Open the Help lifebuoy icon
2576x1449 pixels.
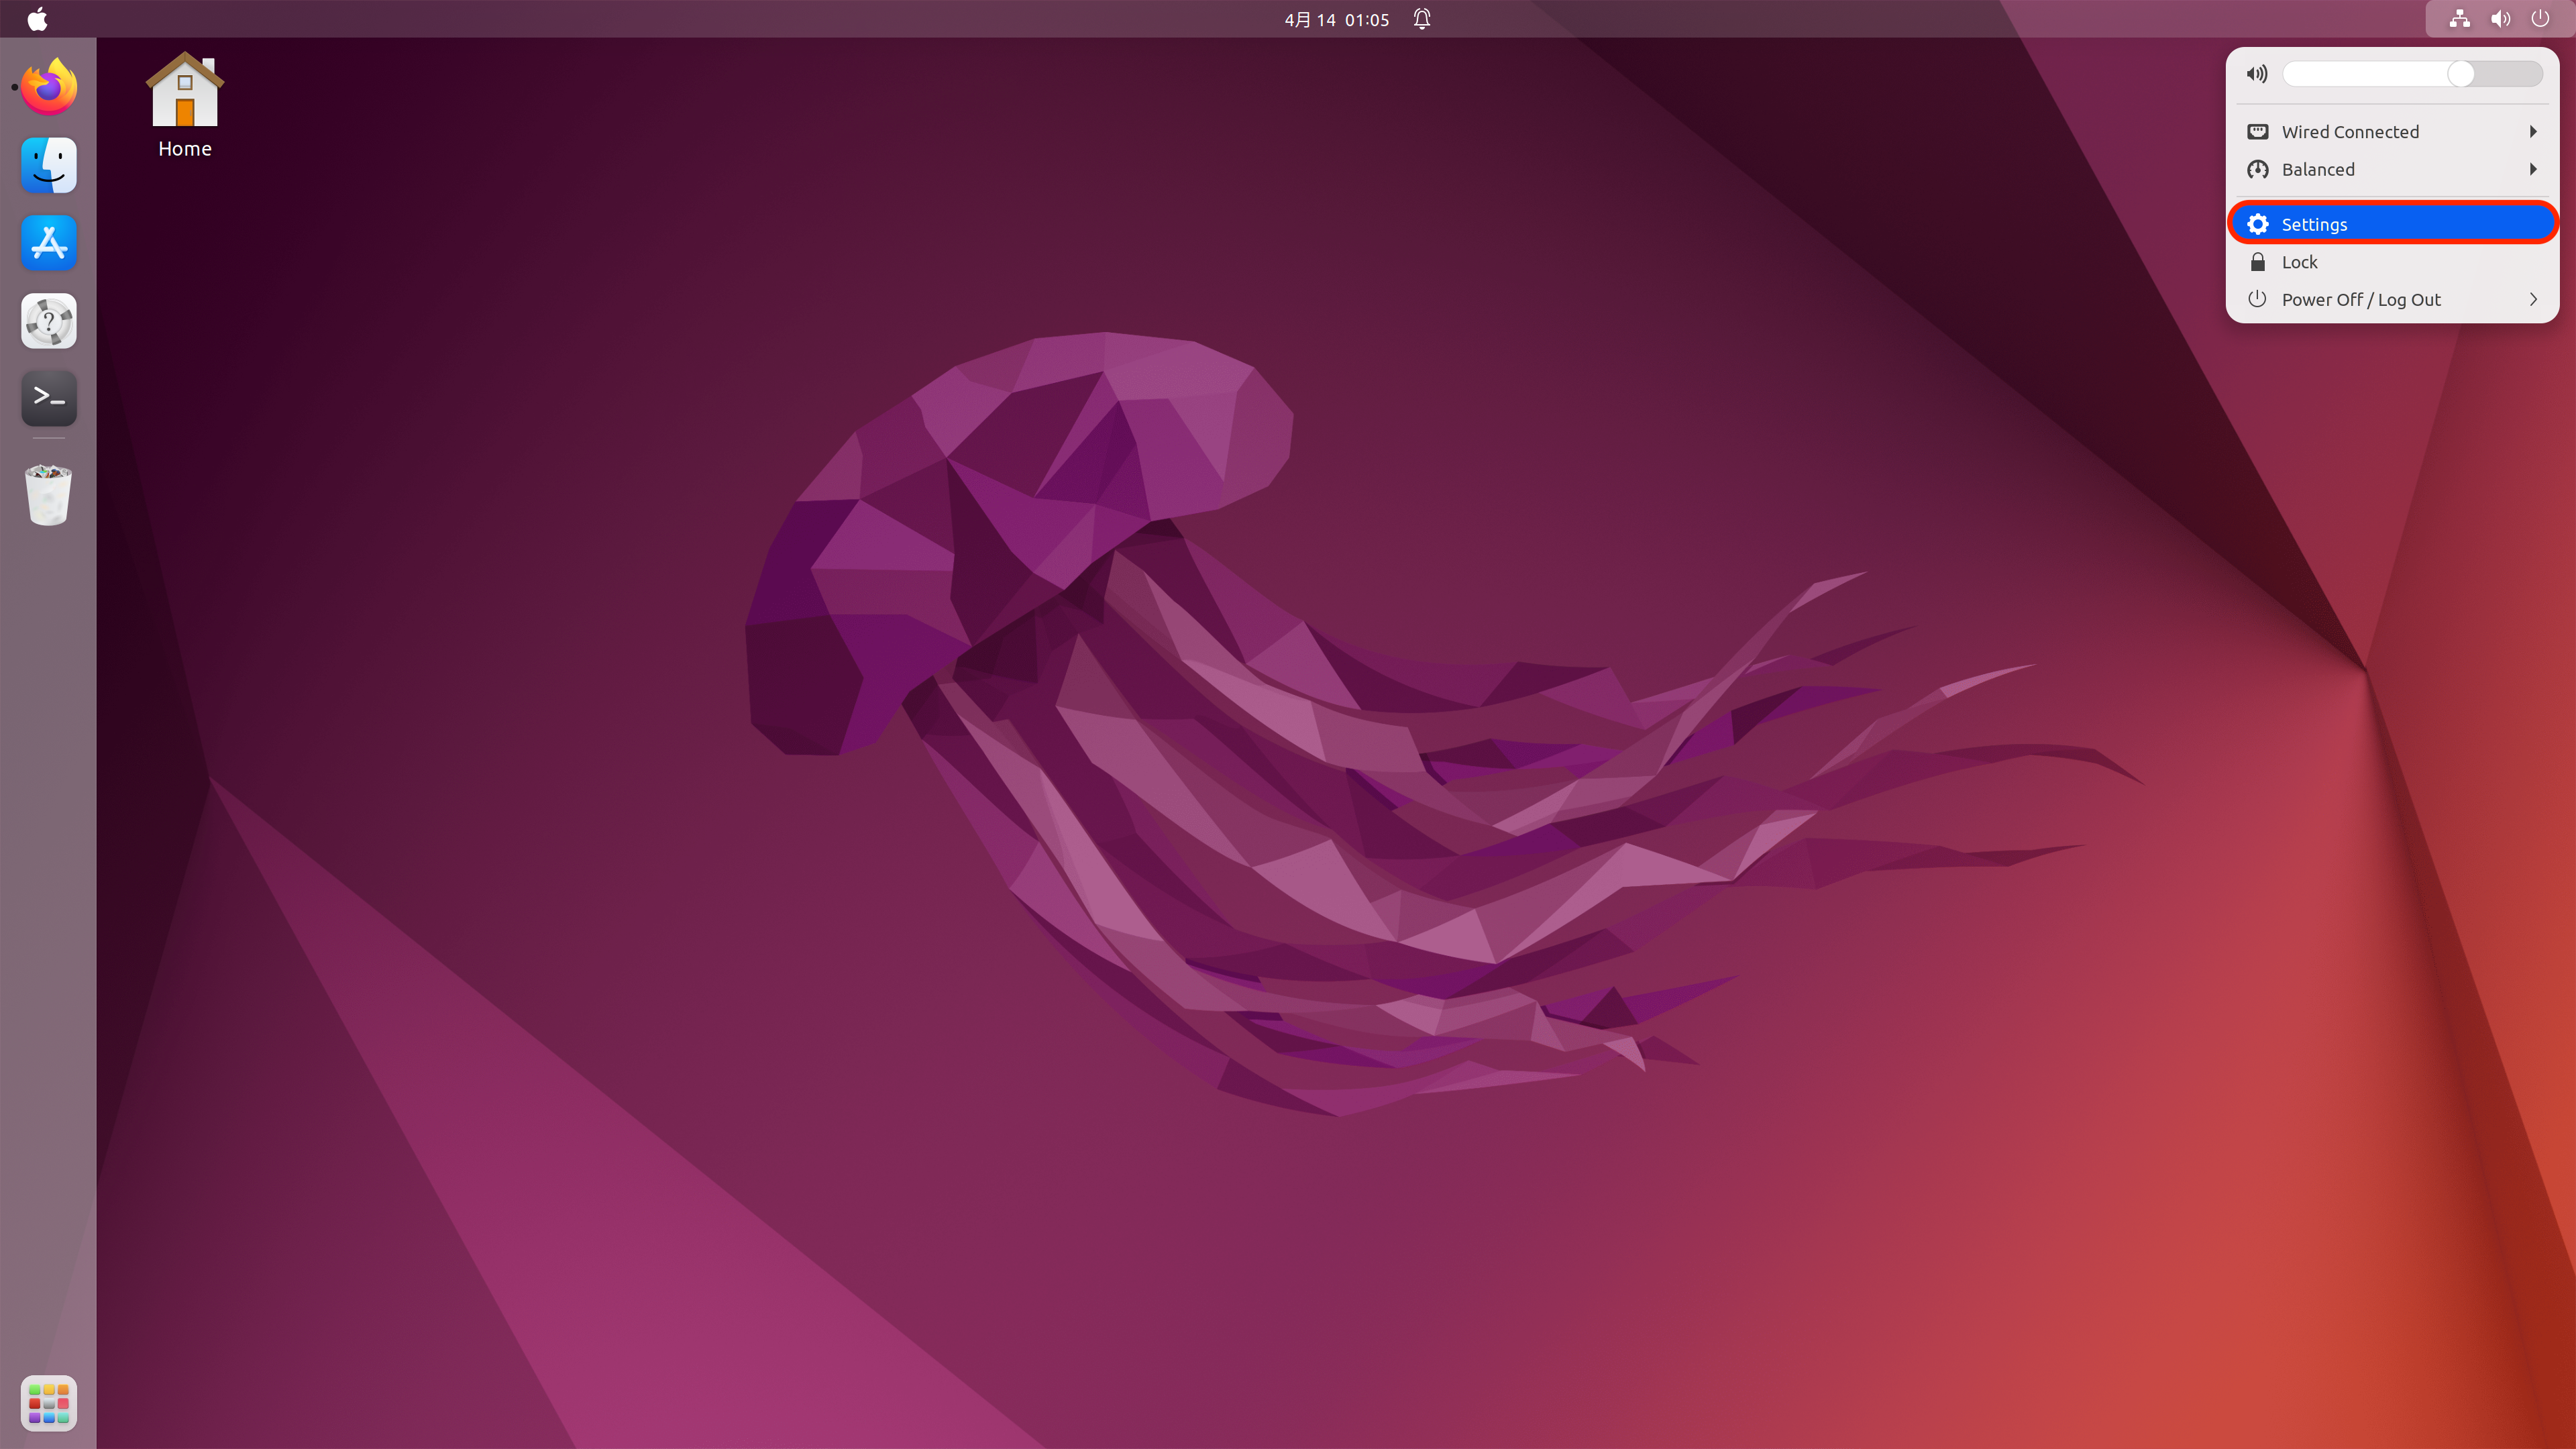pyautogui.click(x=49, y=321)
